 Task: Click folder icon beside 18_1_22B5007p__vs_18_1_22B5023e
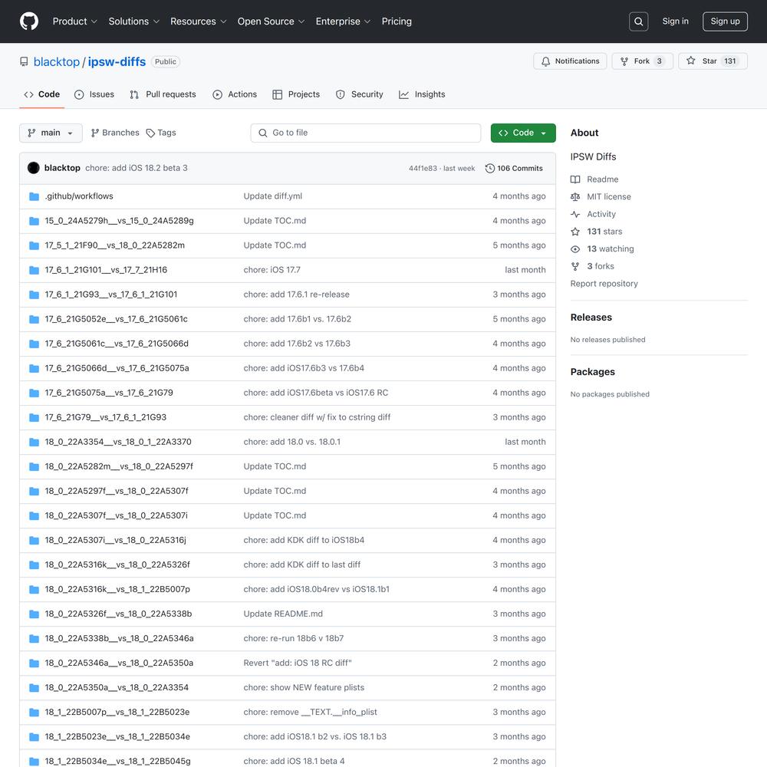pyautogui.click(x=35, y=713)
